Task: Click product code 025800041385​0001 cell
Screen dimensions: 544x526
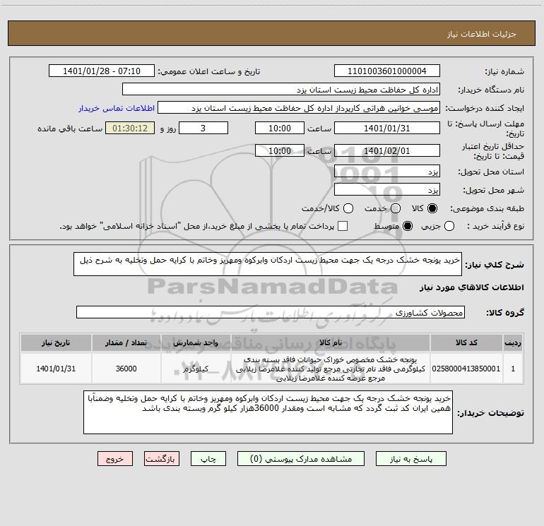Action: (x=466, y=369)
